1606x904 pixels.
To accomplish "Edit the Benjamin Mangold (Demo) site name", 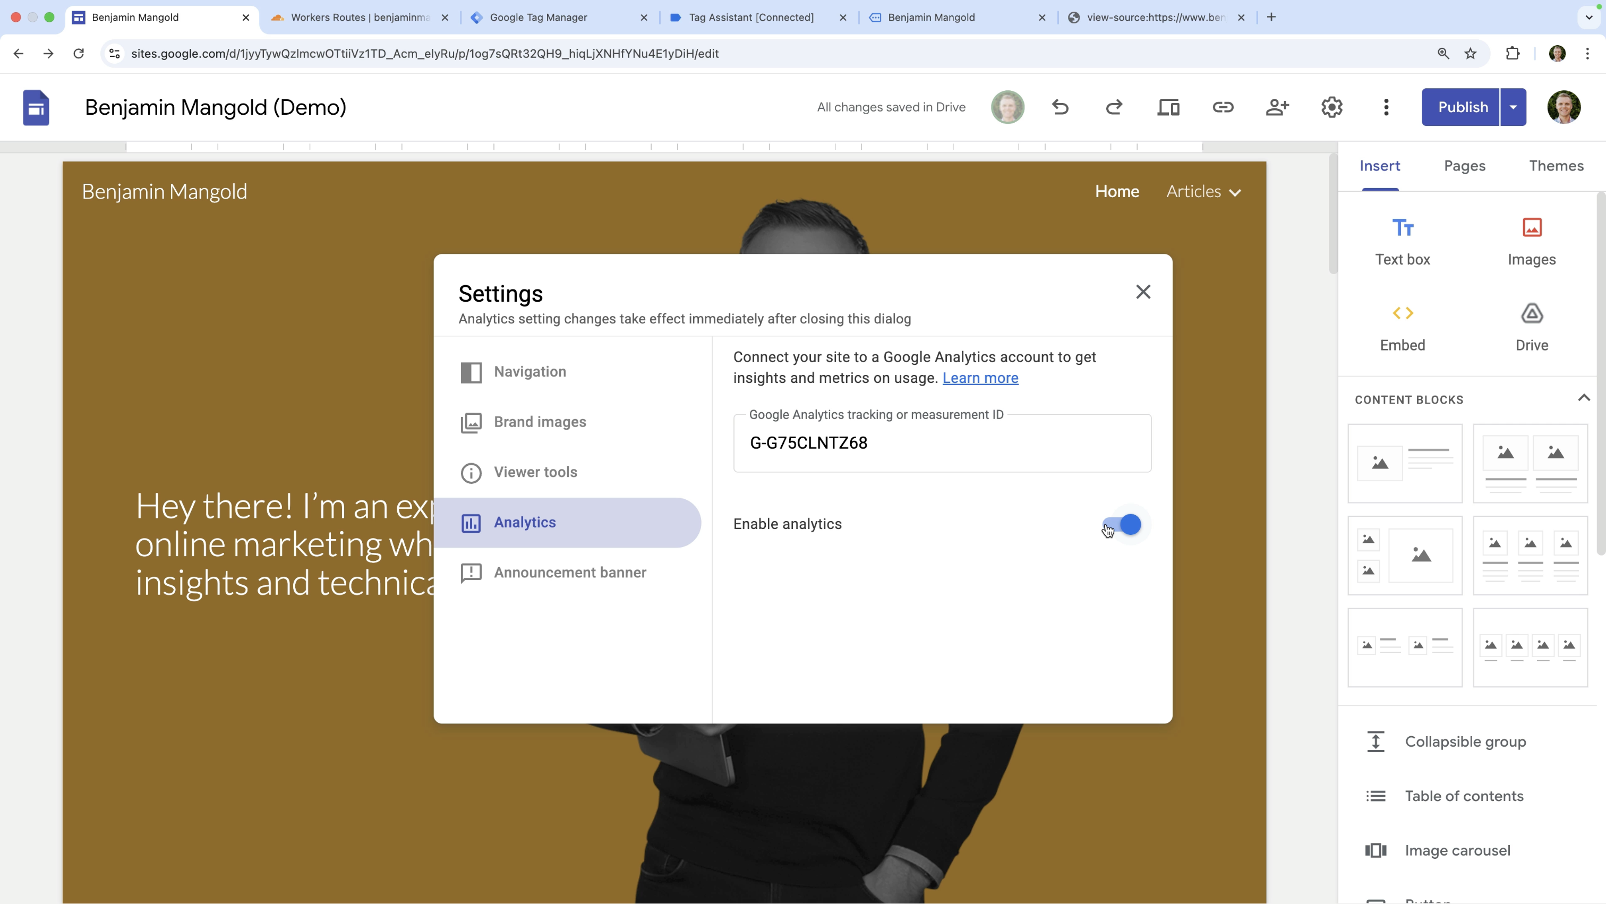I will pos(215,107).
